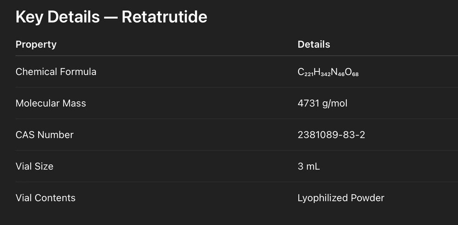Click the carbon "C221" part of the formula
Image resolution: width=458 pixels, height=225 pixels.
(x=305, y=72)
